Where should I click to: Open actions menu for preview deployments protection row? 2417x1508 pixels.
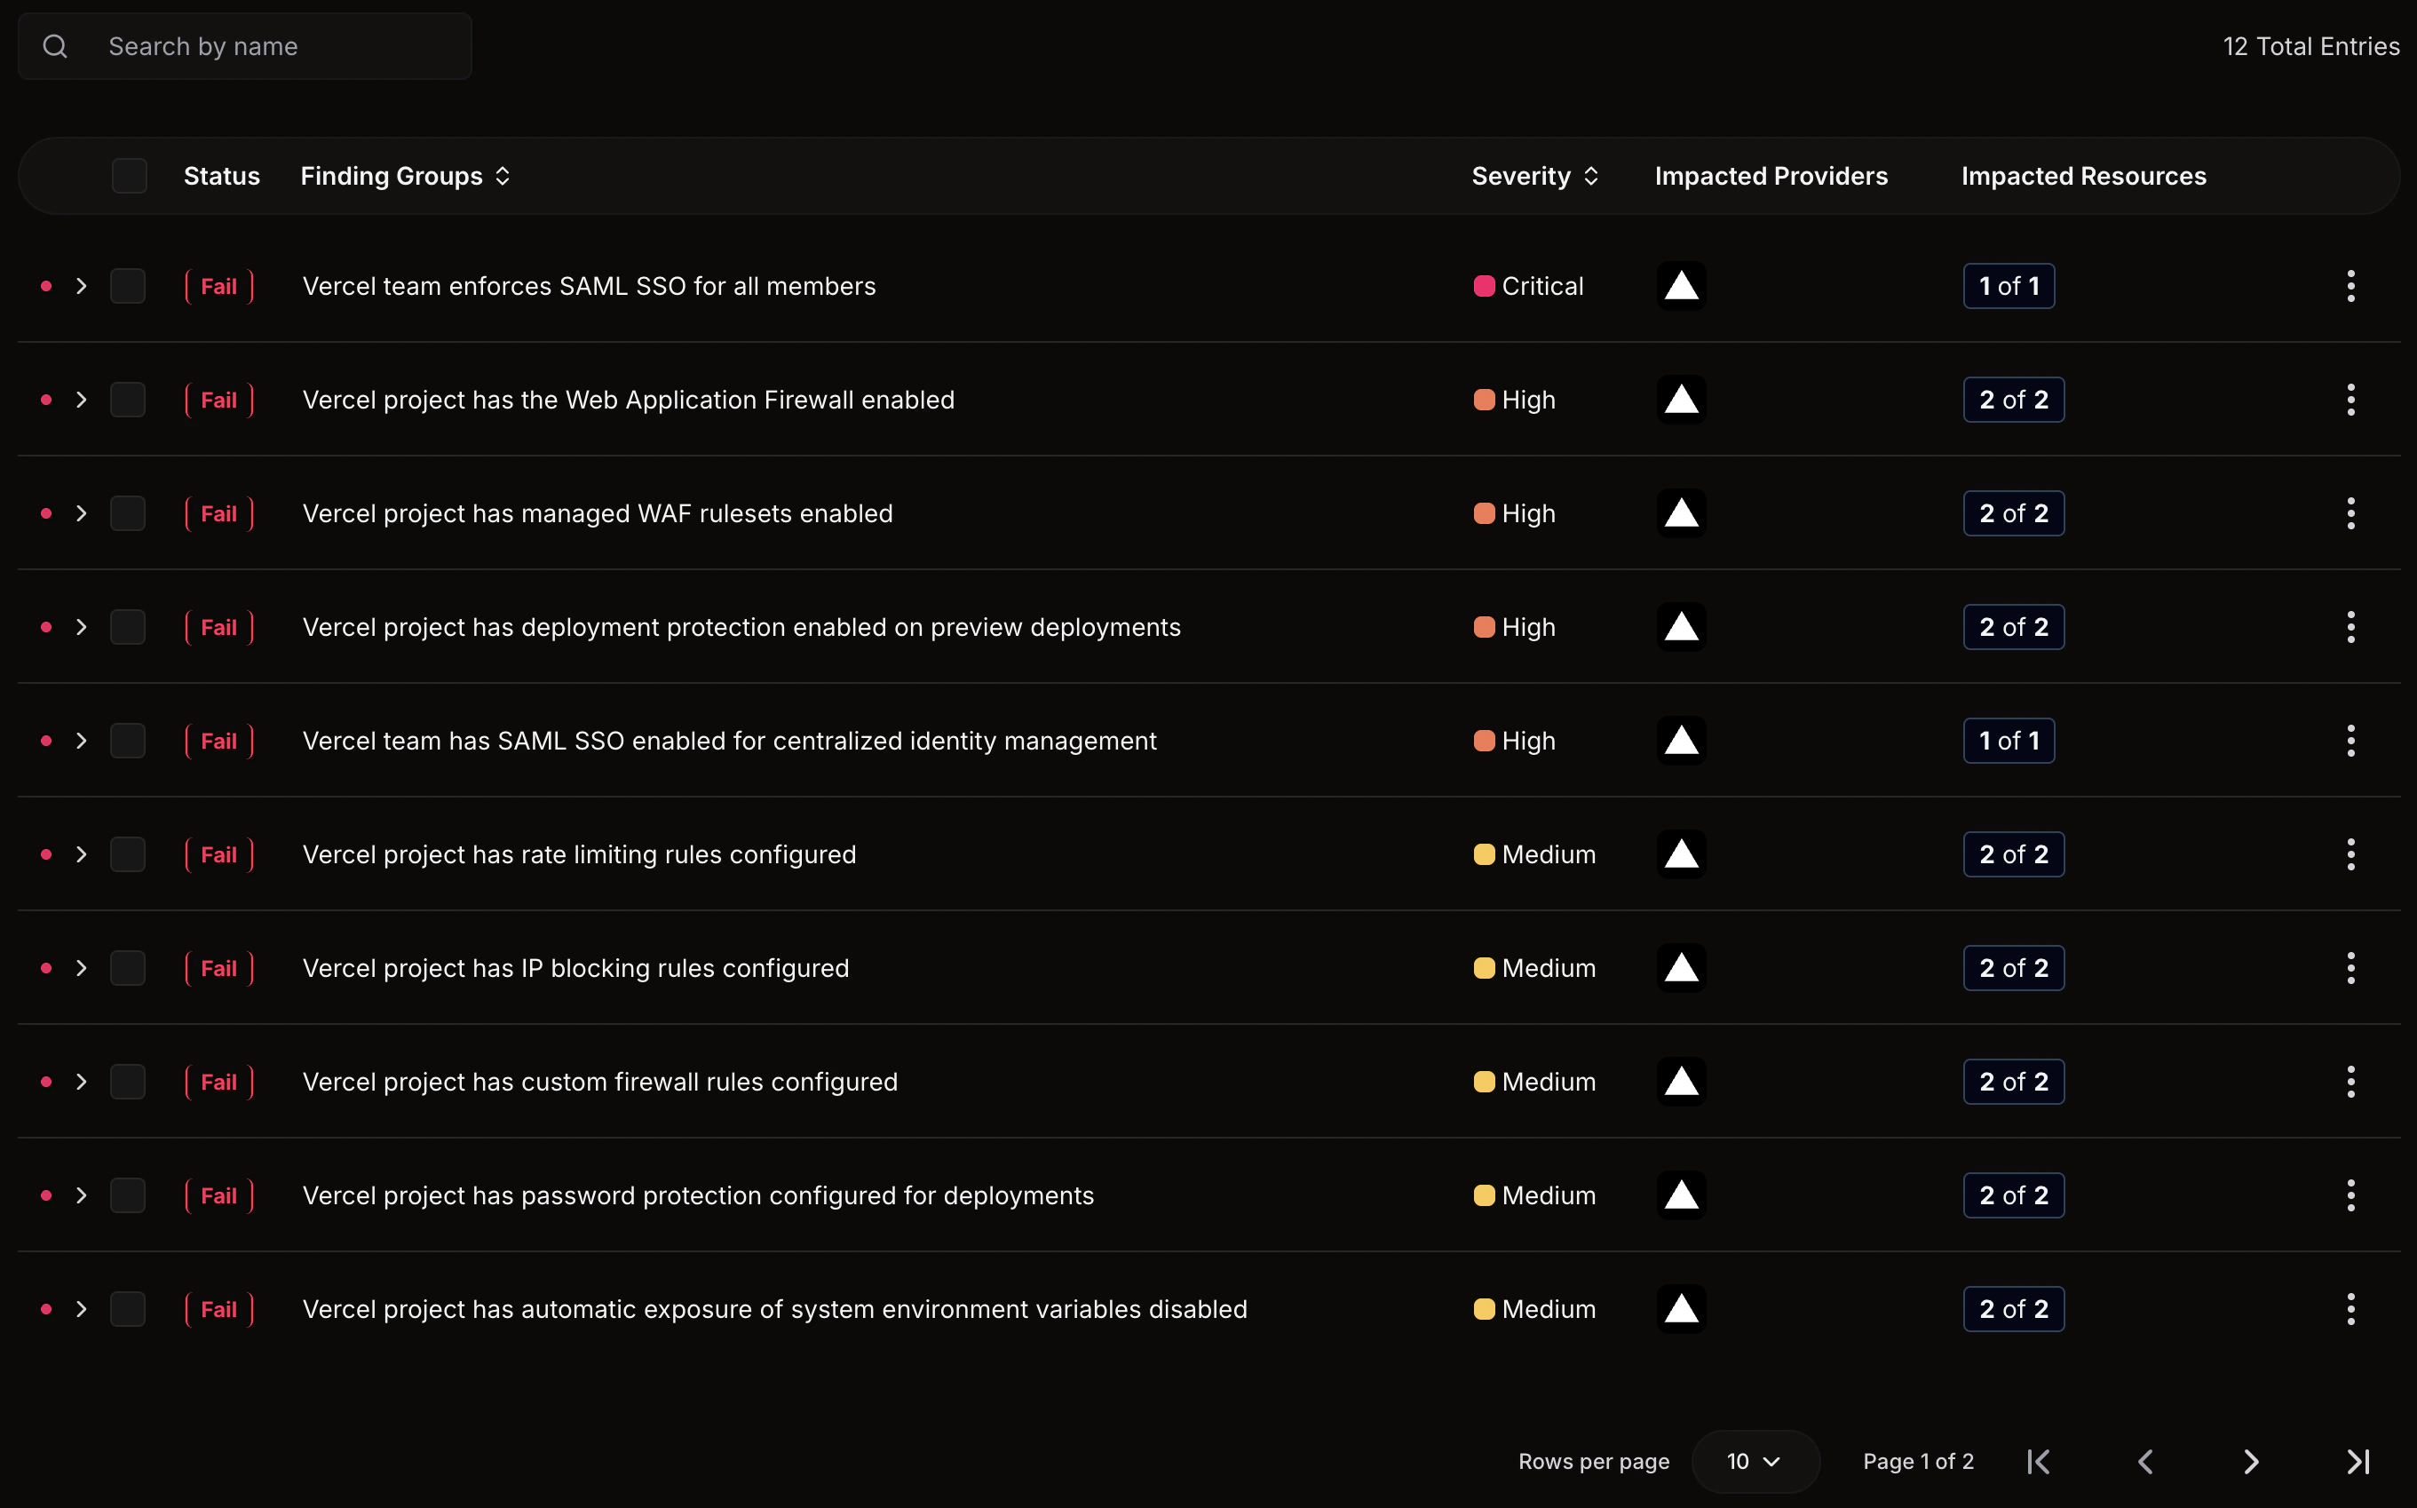tap(2350, 627)
